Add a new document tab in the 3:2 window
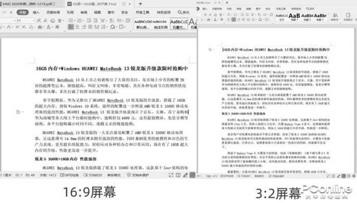 pos(227,2)
